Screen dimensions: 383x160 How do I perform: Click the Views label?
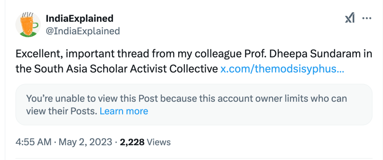tap(159, 142)
